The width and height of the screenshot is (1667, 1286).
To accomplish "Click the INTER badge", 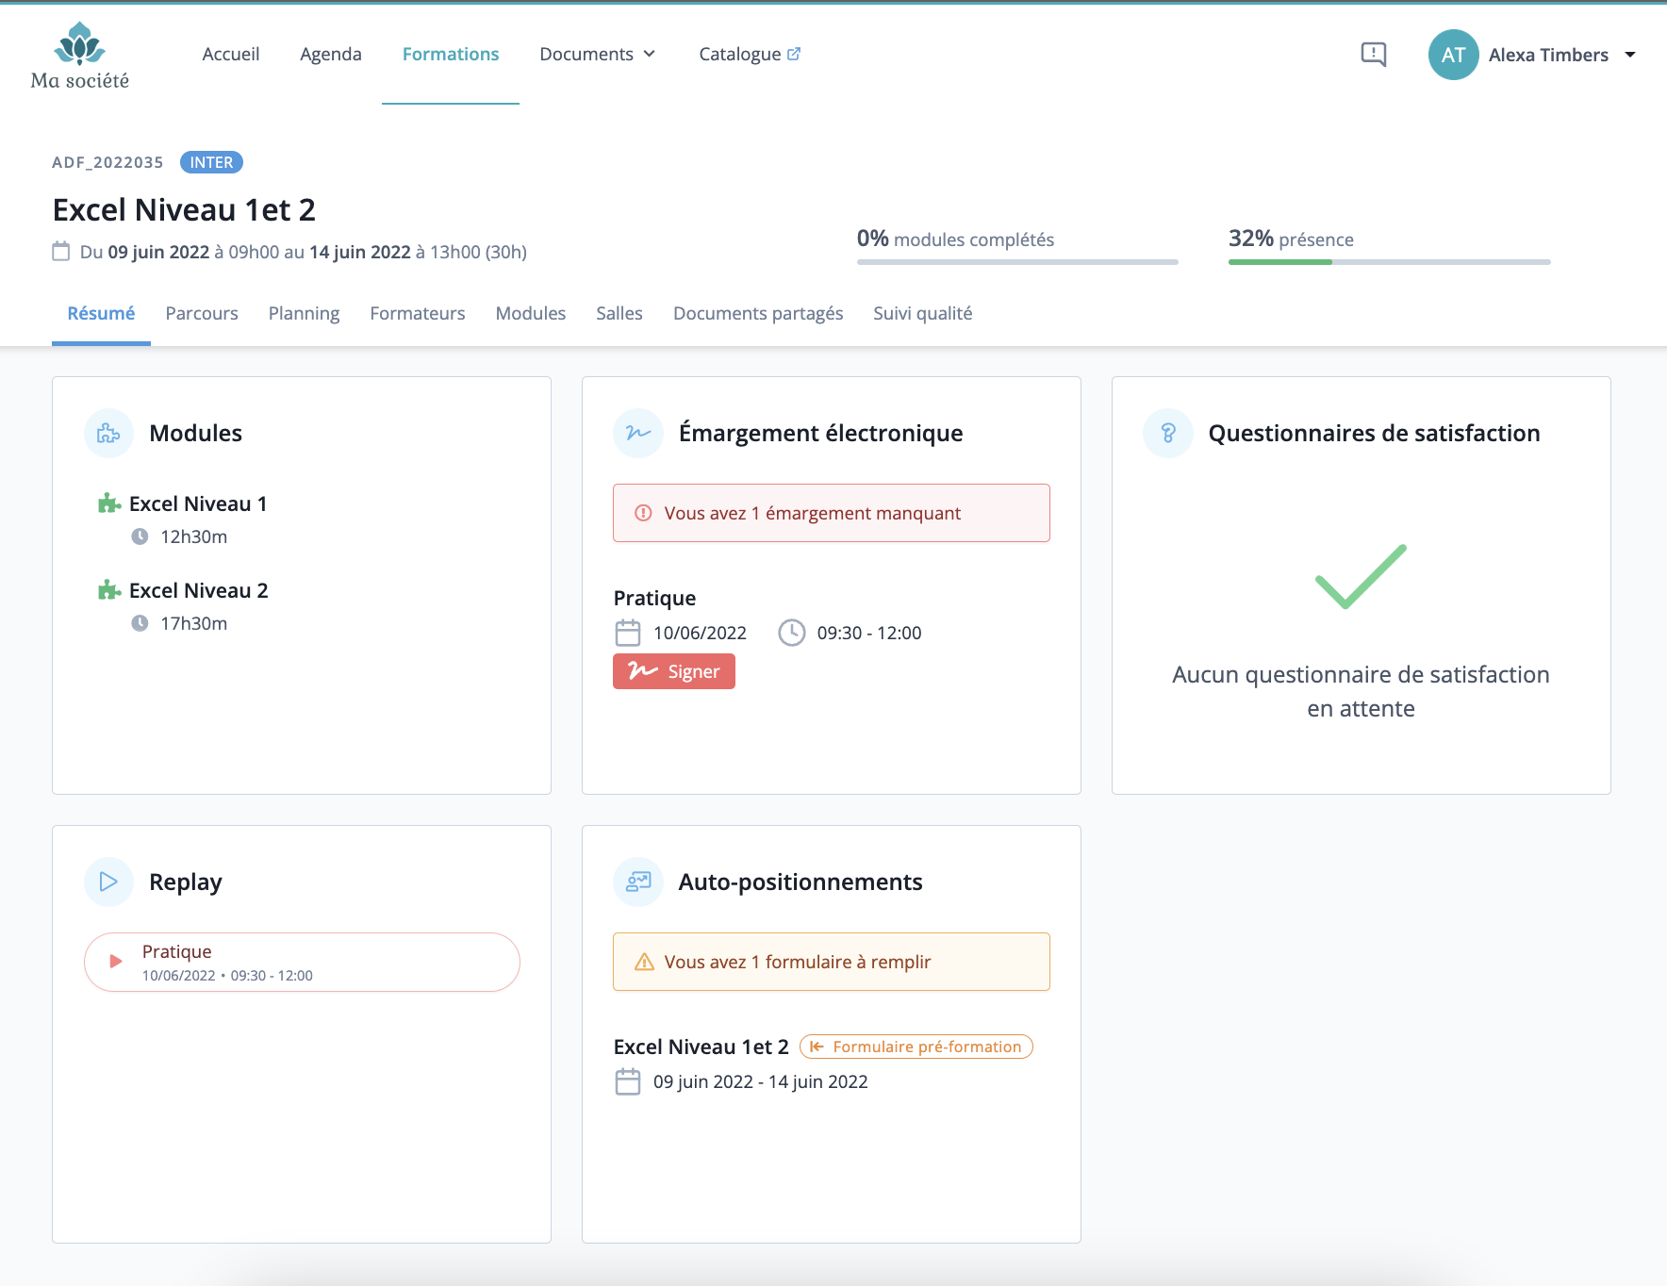I will pos(211,162).
